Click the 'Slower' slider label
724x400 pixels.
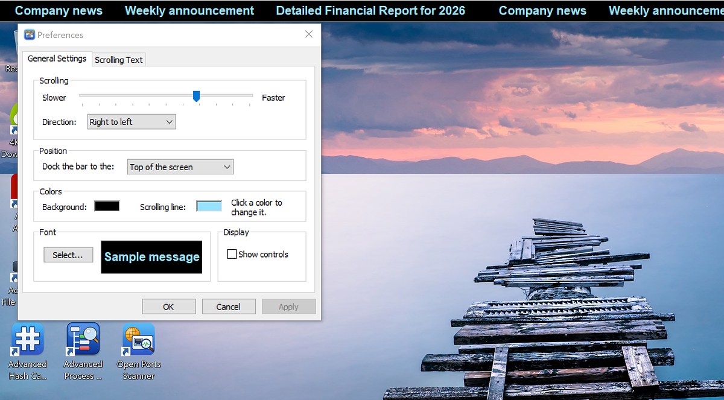coord(54,98)
